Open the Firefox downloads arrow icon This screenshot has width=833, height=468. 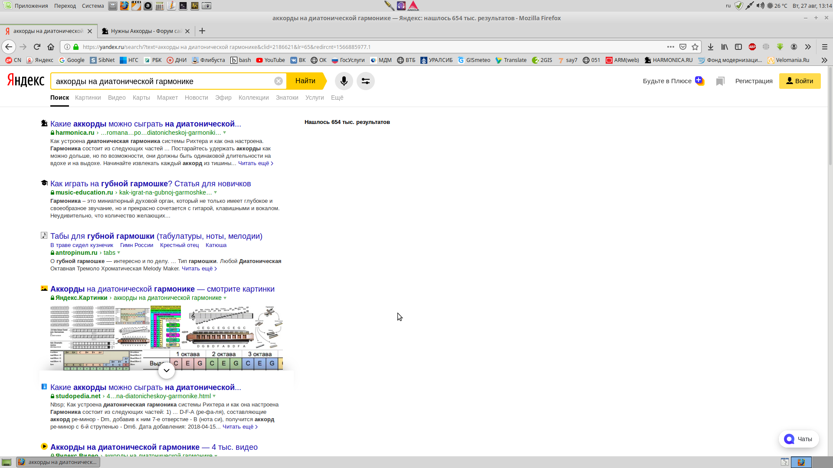711,47
